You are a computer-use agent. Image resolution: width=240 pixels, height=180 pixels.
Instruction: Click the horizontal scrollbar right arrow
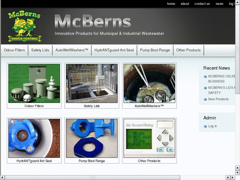[x=233, y=178]
